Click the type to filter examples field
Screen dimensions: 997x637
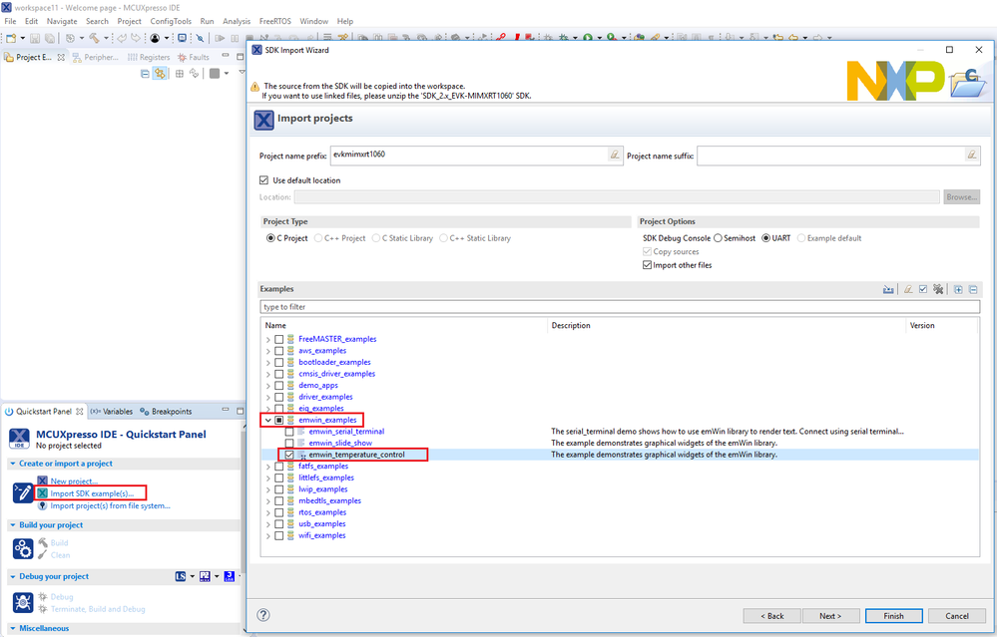[620, 307]
